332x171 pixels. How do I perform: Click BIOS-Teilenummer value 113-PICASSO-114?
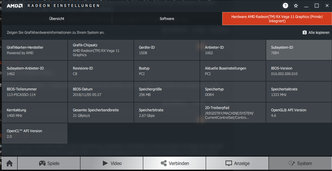coord(21,95)
